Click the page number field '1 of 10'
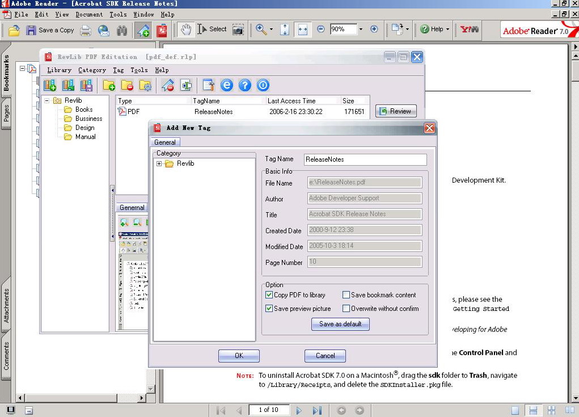This screenshot has width=579, height=417. click(269, 410)
